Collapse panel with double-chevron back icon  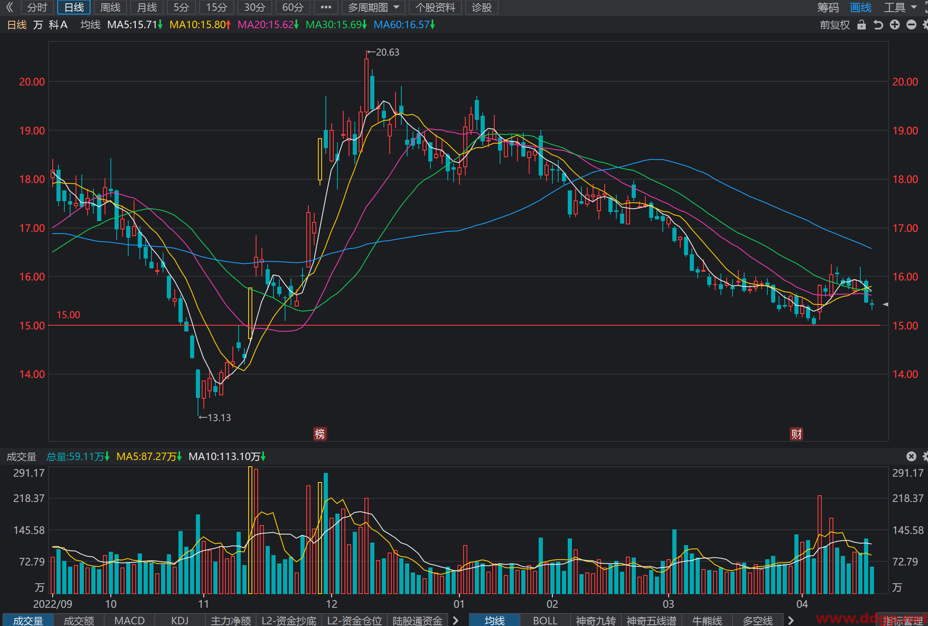coord(10,7)
